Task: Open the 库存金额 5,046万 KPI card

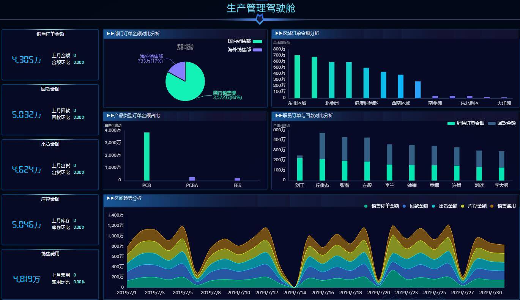Action: [50, 220]
